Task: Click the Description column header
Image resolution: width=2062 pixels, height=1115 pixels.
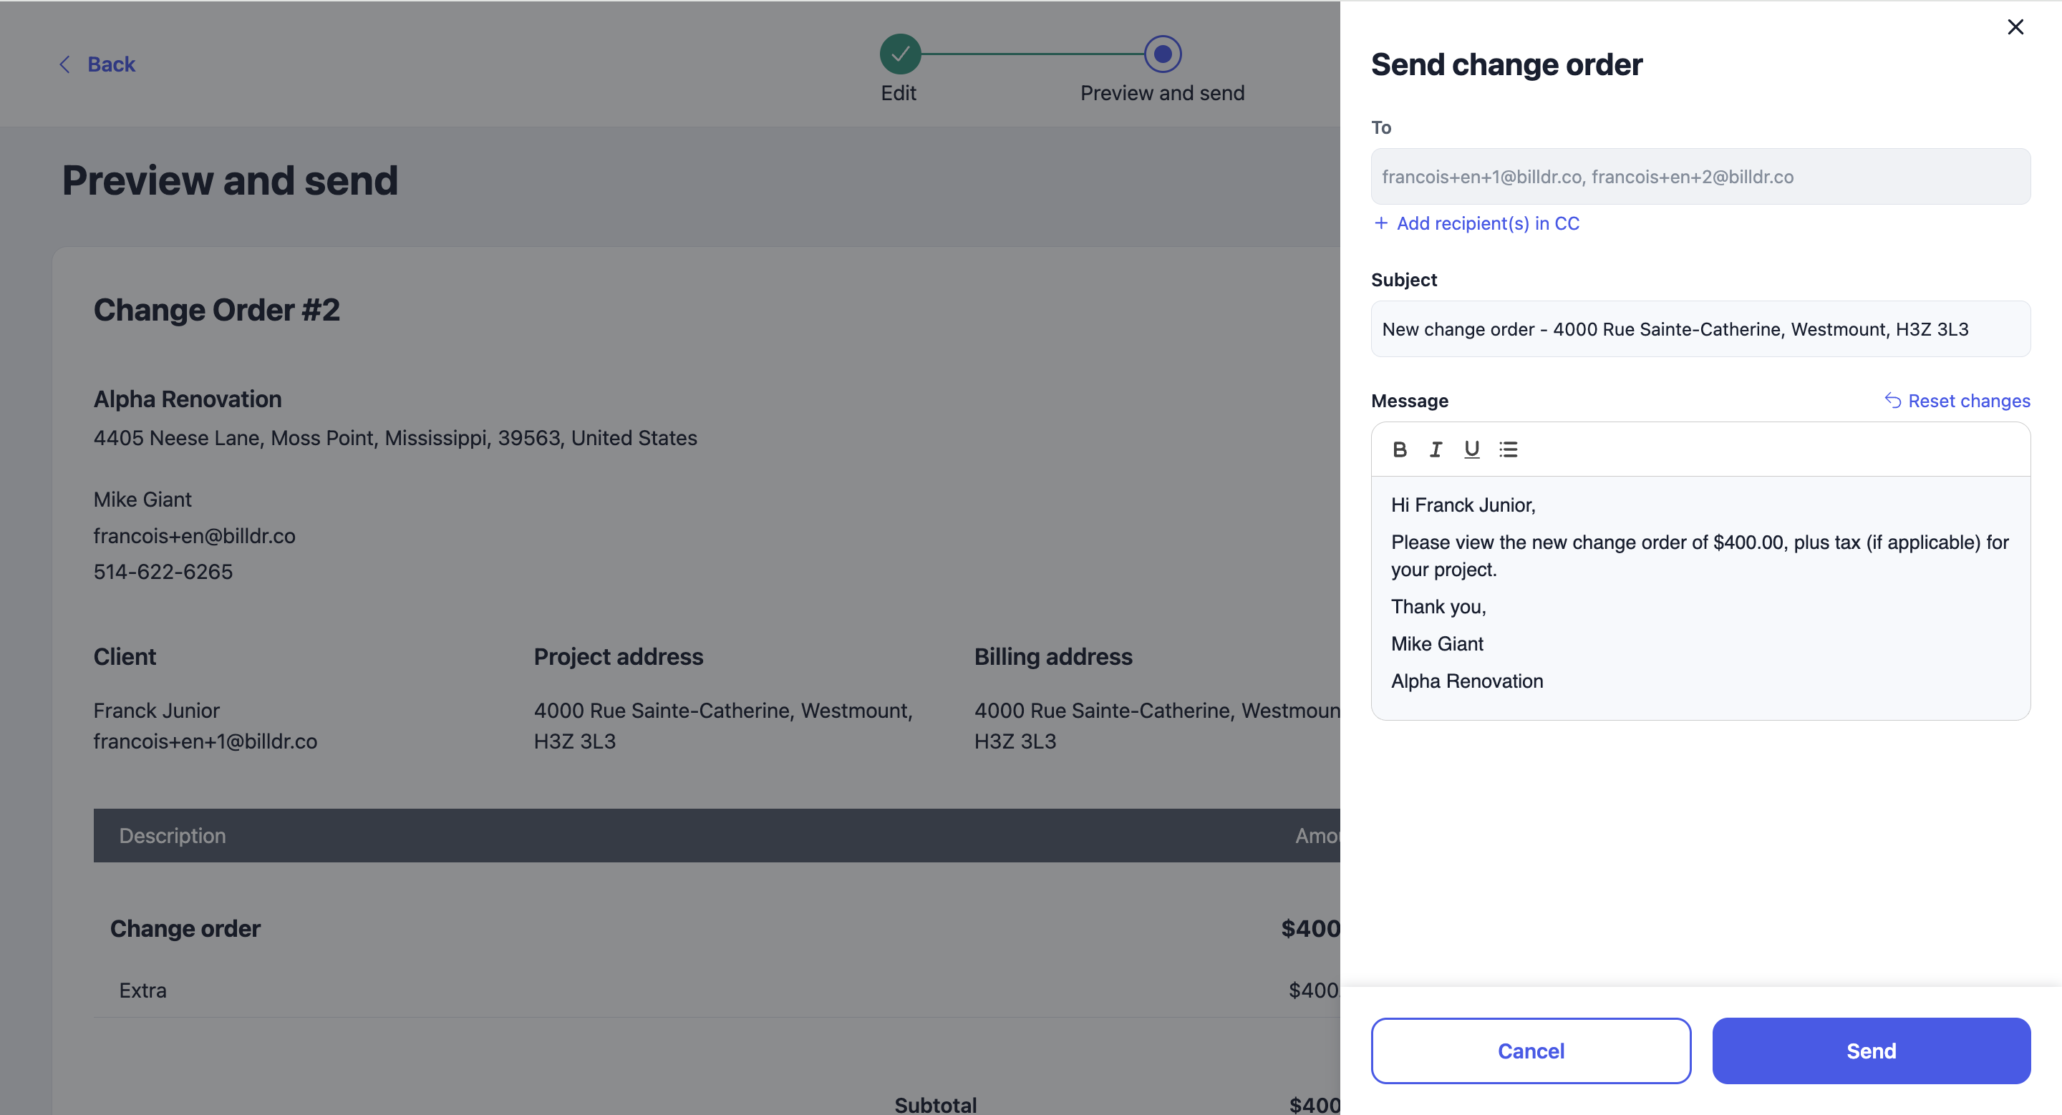Action: (172, 836)
